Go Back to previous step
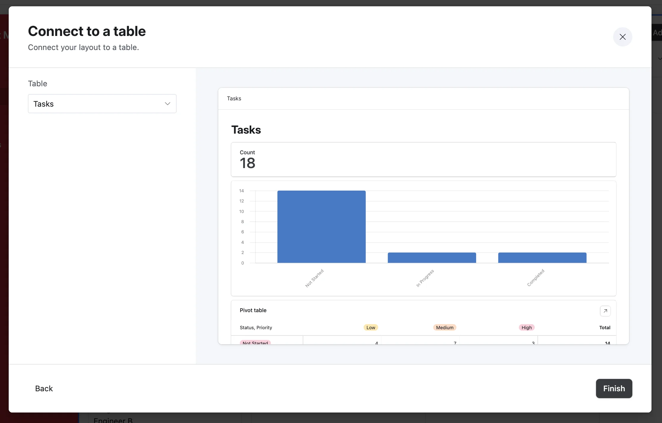 (x=44, y=388)
